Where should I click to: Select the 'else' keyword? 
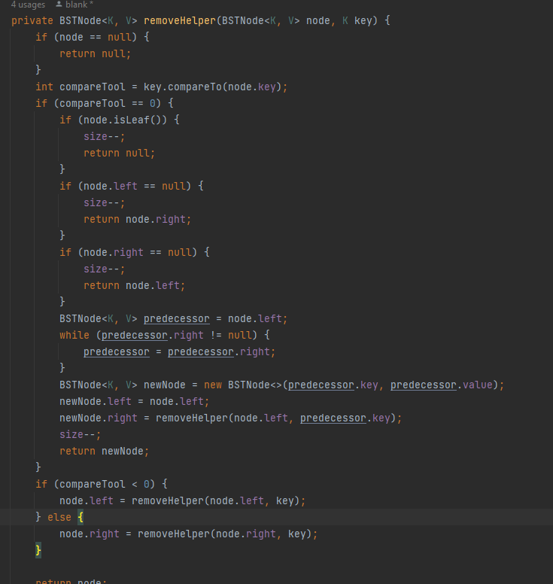(x=59, y=517)
